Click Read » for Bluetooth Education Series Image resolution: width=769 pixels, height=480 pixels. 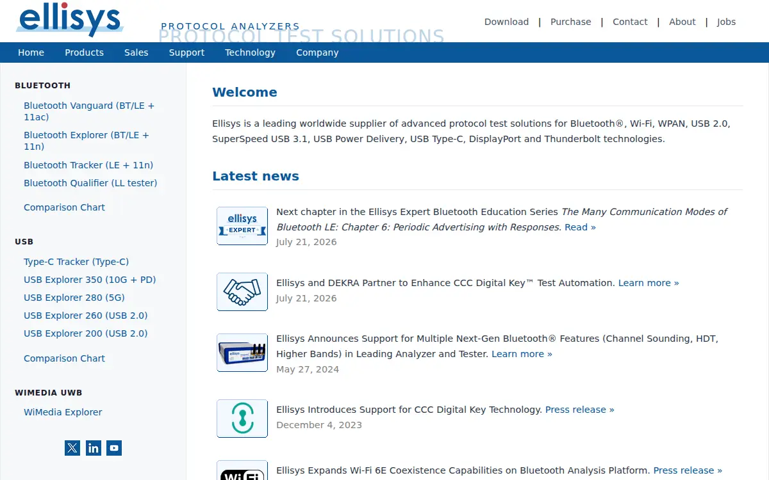[580, 227]
